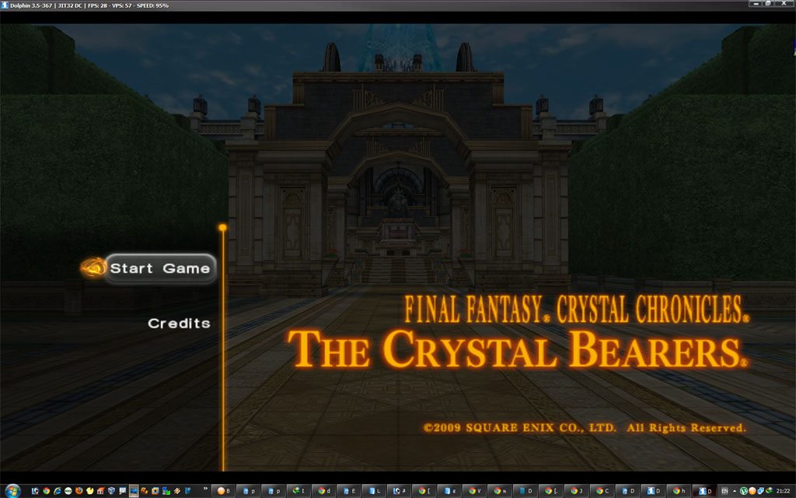Image resolution: width=796 pixels, height=498 pixels.
Task: Minimize the Dolphin emulator window
Action: (x=756, y=3)
